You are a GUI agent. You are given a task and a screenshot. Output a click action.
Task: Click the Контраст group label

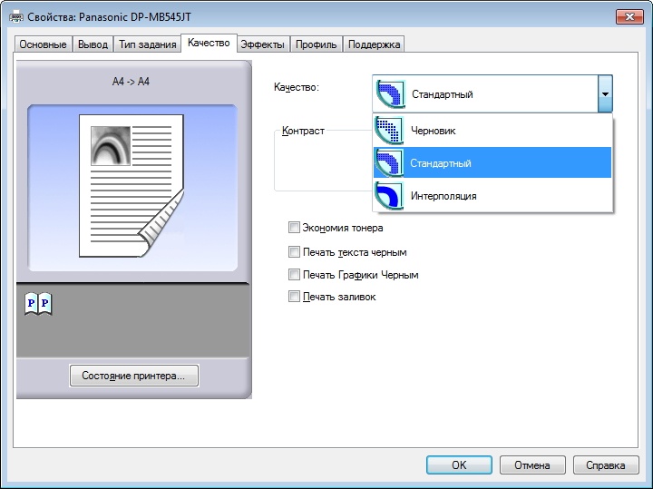[x=303, y=131]
